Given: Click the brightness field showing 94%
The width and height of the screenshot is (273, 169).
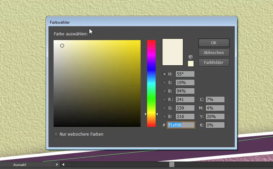Looking at the screenshot, I should tap(185, 91).
